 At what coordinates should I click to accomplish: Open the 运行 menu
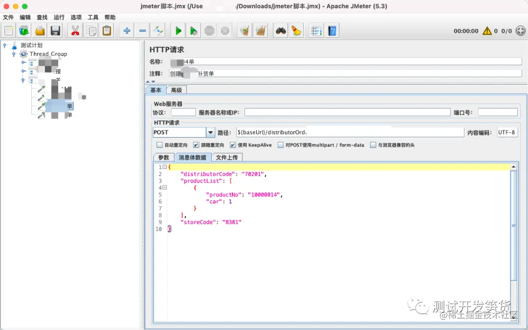59,17
